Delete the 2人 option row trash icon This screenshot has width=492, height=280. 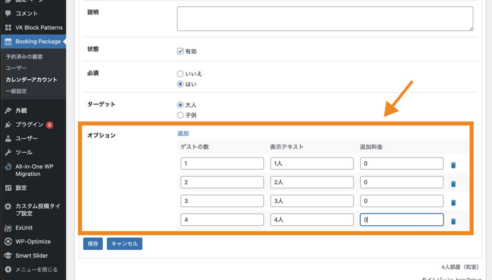453,183
